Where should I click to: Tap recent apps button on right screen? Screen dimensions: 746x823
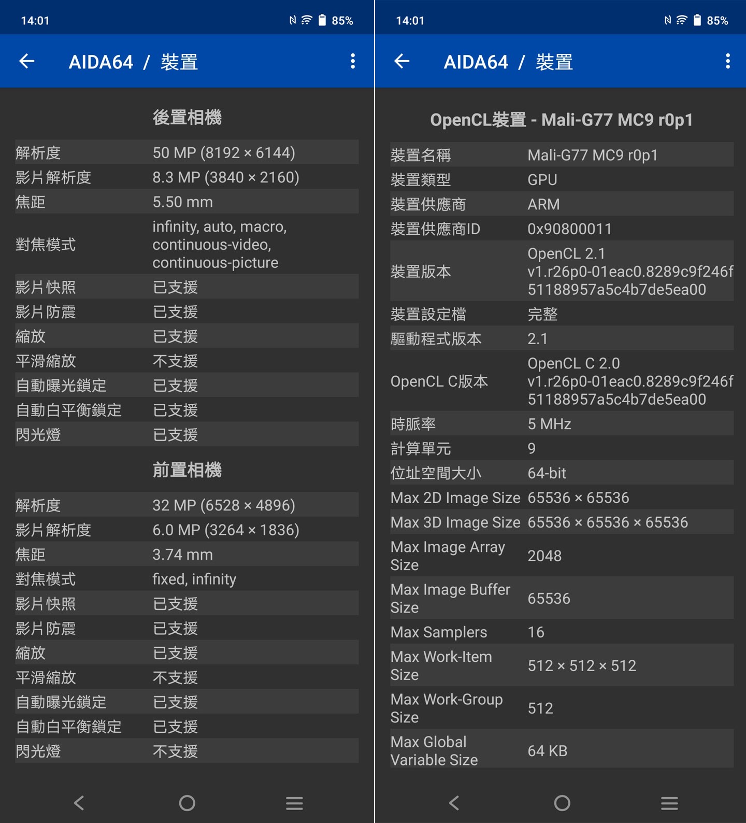(669, 803)
